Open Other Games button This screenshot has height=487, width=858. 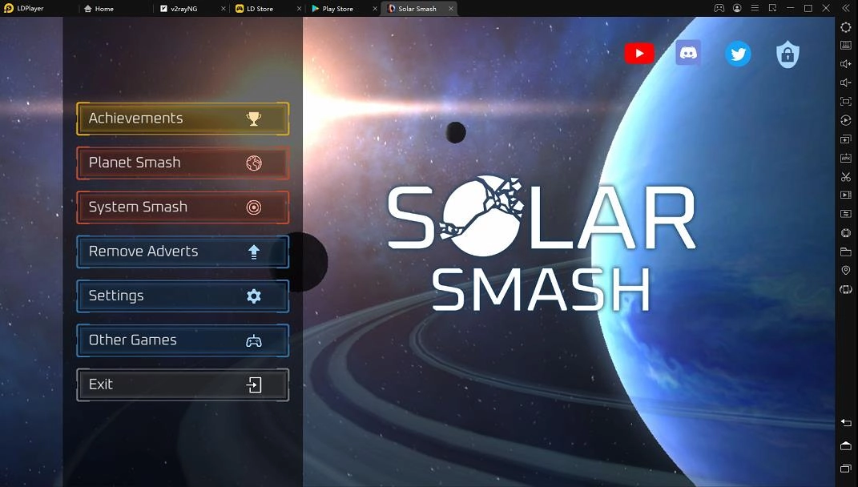click(183, 340)
